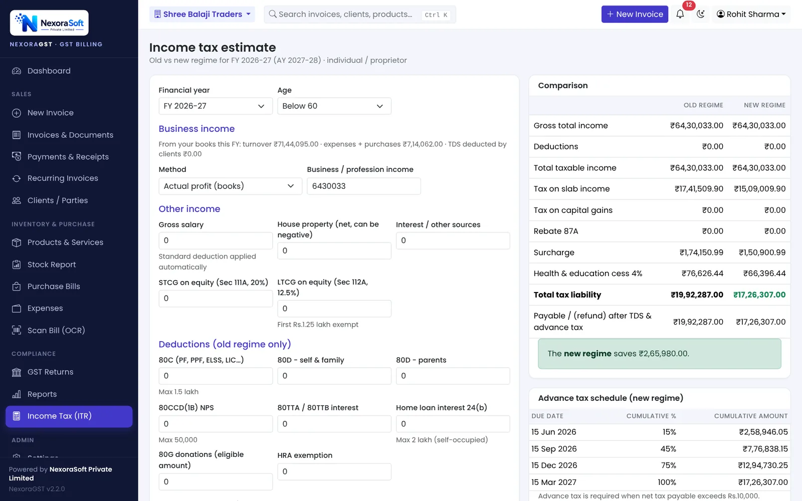Click Business / profession income field
Viewport: 802px width, 501px height.
364,186
